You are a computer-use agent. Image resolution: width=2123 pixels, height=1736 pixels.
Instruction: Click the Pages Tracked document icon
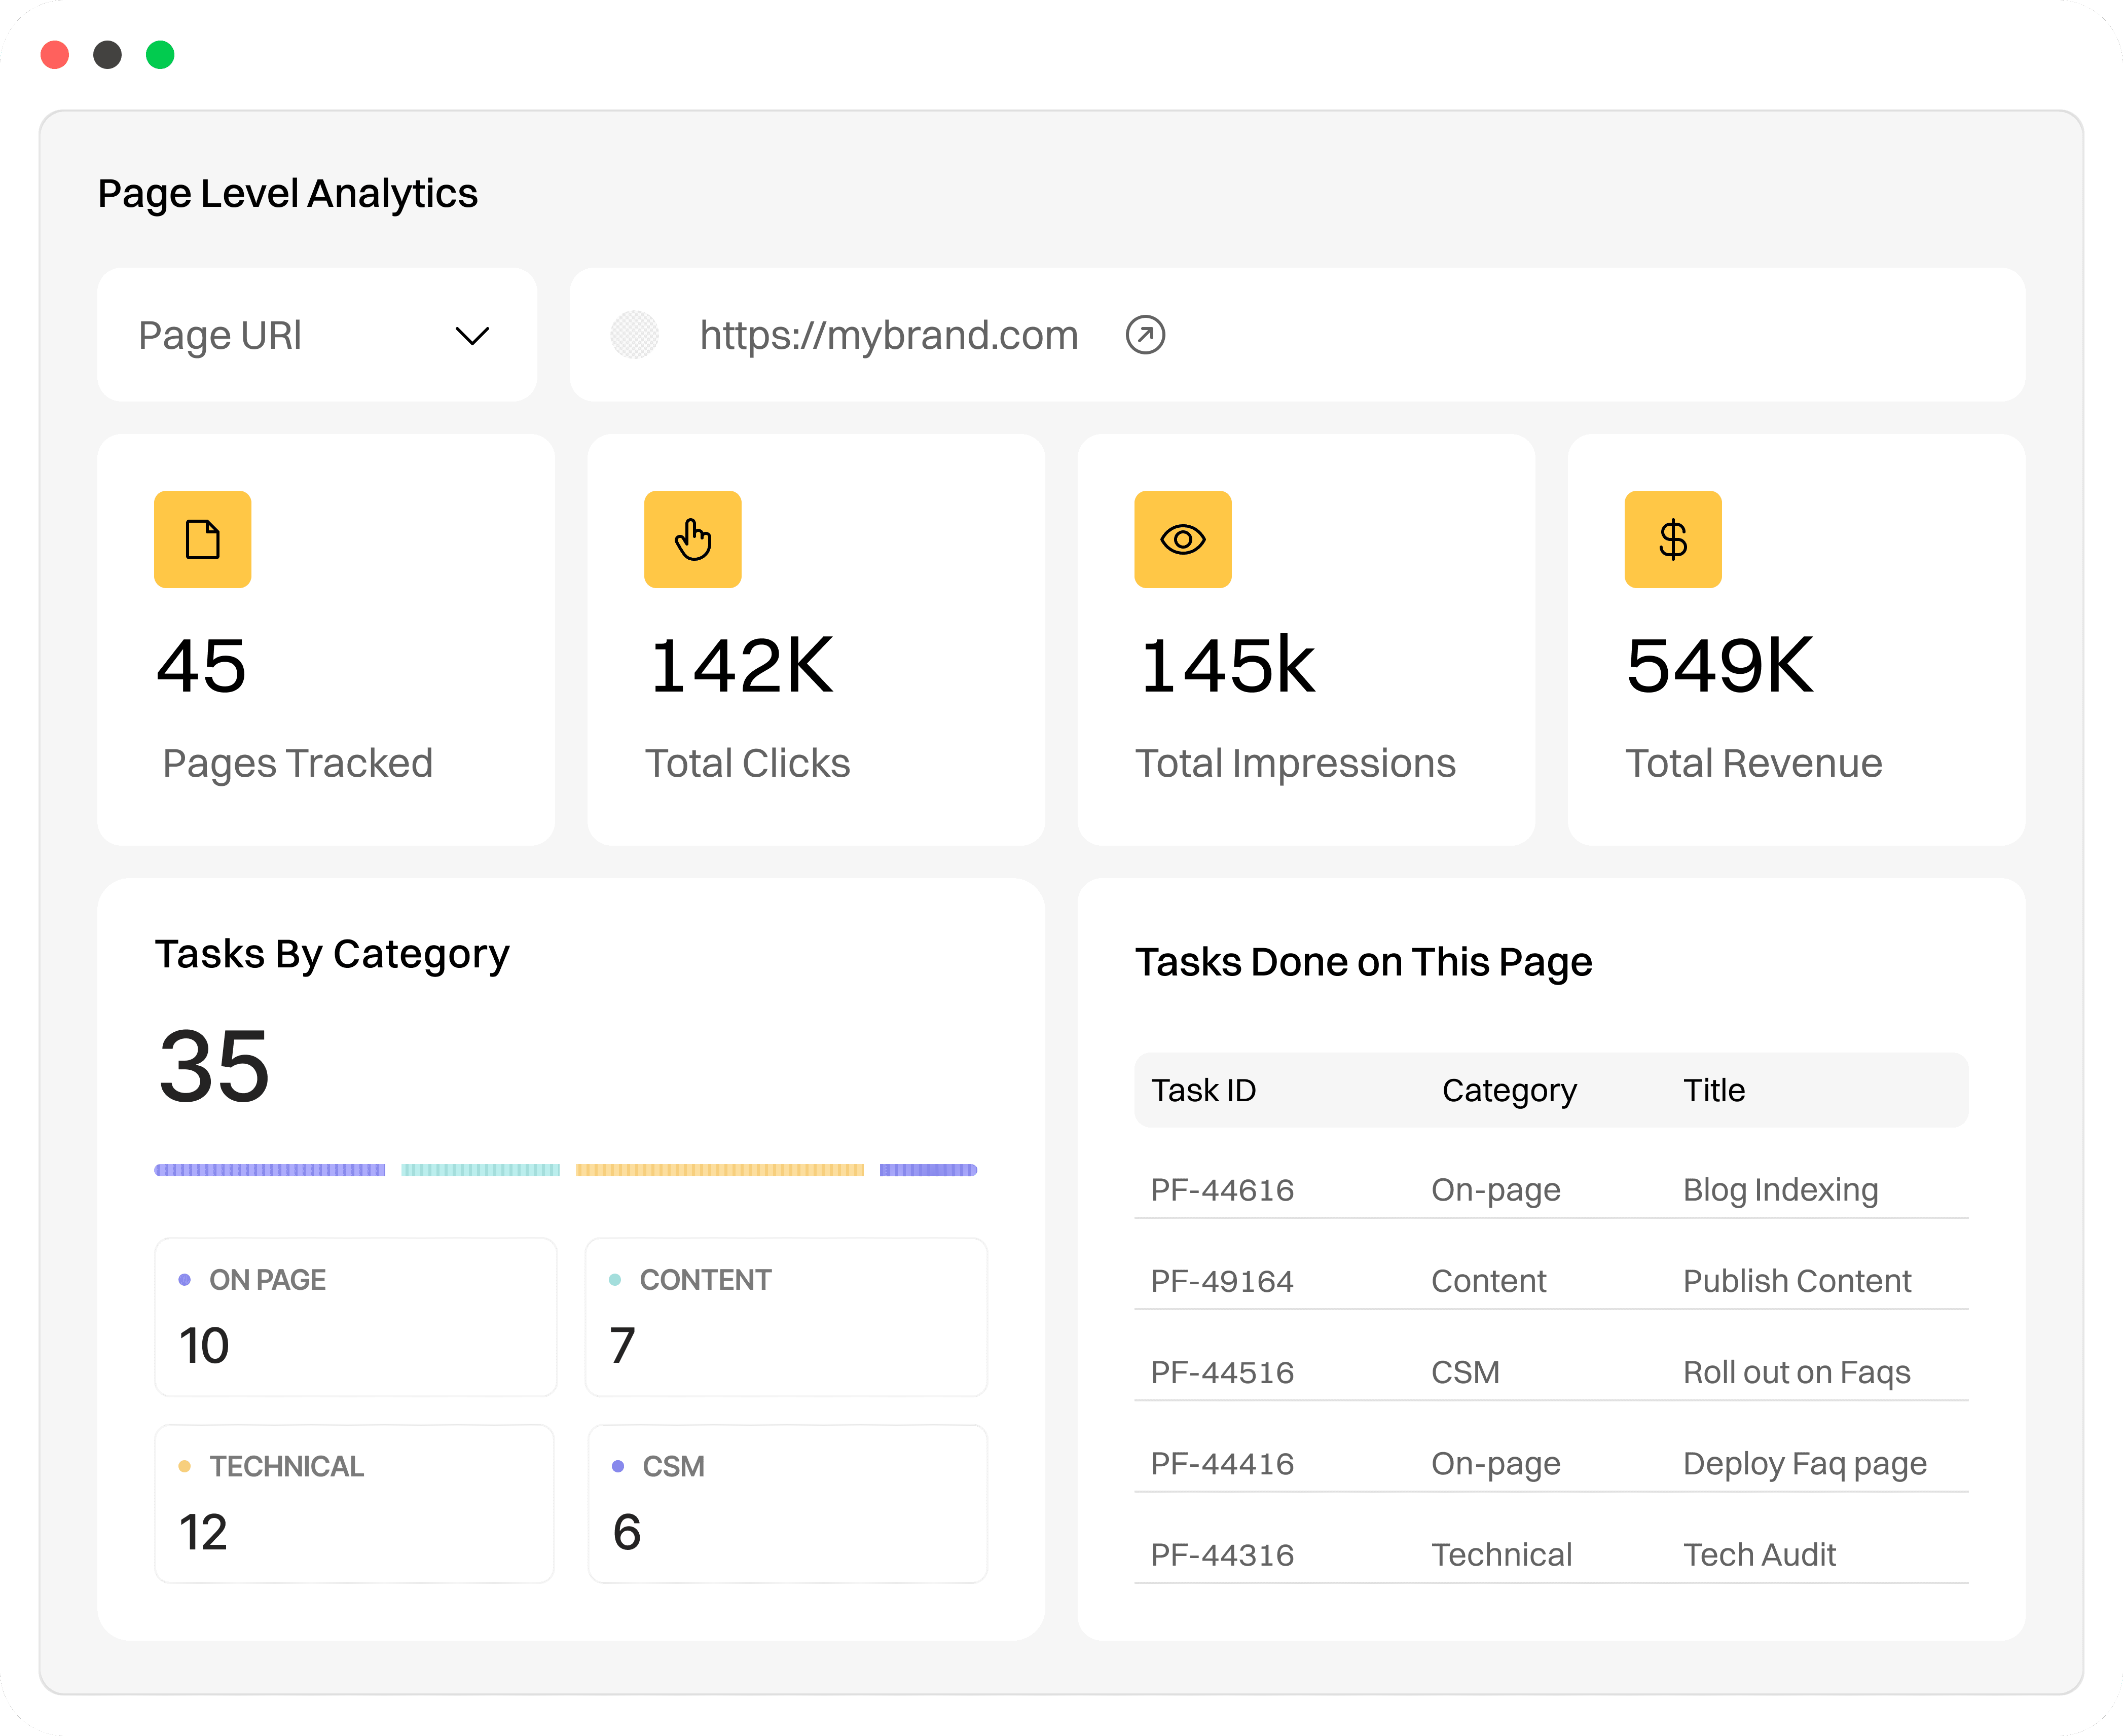coord(202,539)
